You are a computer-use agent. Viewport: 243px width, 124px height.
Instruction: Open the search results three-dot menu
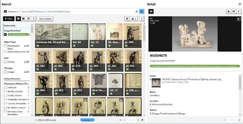tap(142, 19)
